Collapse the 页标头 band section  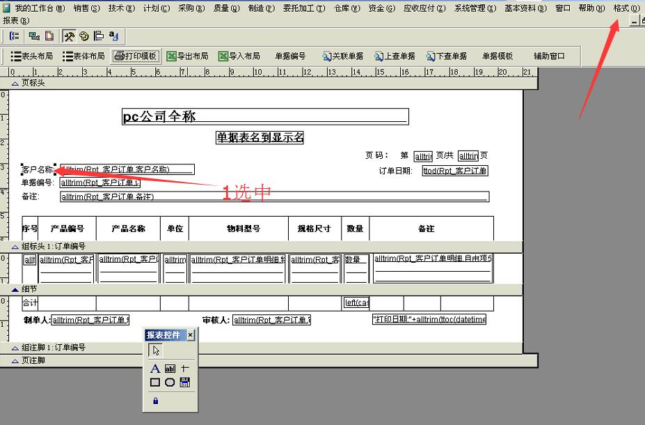pos(15,82)
